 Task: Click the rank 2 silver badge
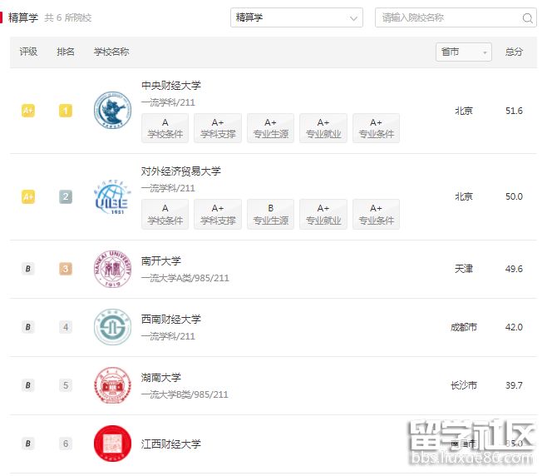(66, 196)
